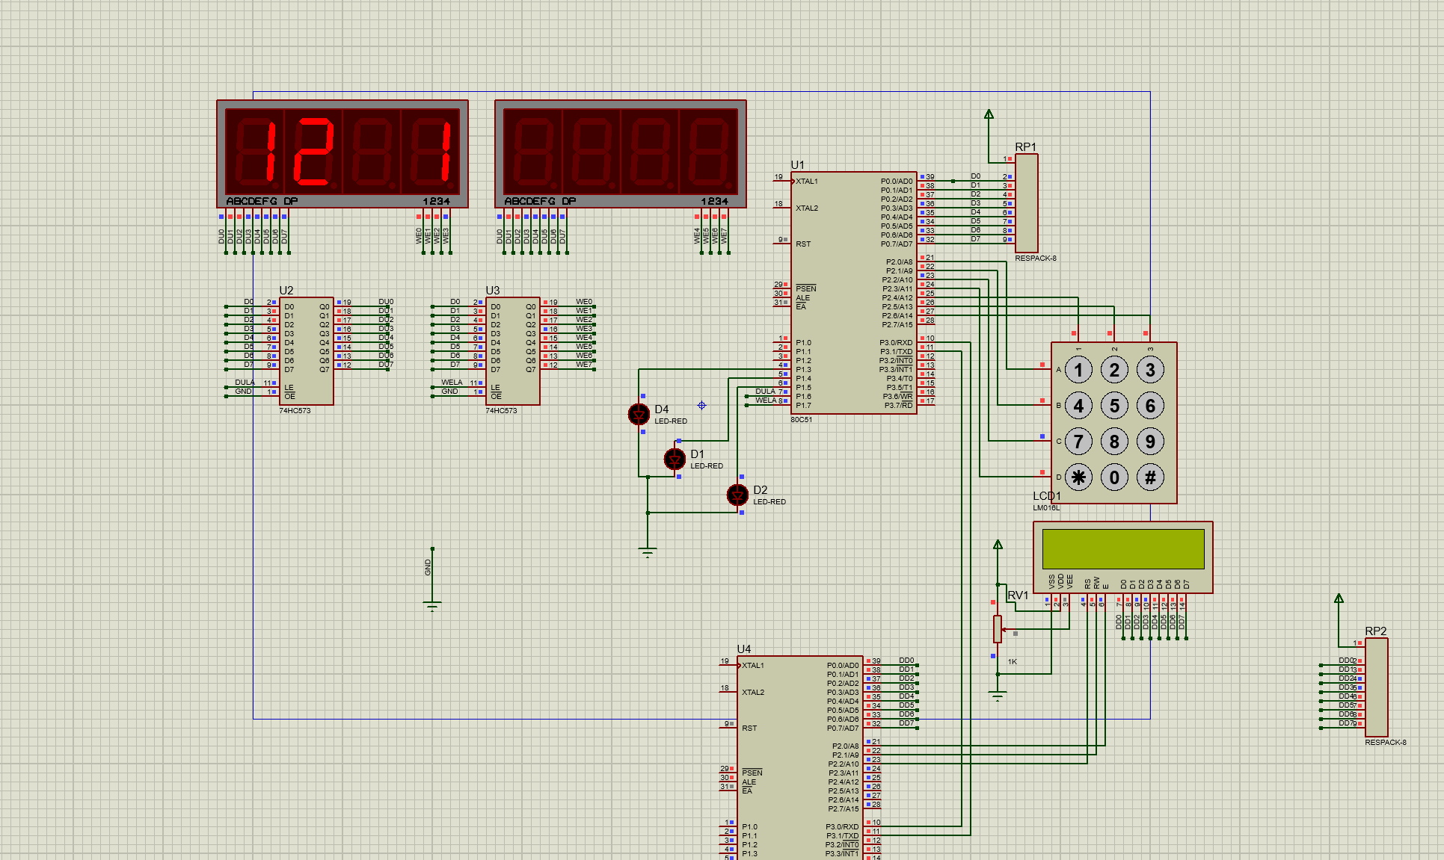The height and width of the screenshot is (860, 1444).
Task: Select the D2 red LED symbol
Action: click(737, 495)
